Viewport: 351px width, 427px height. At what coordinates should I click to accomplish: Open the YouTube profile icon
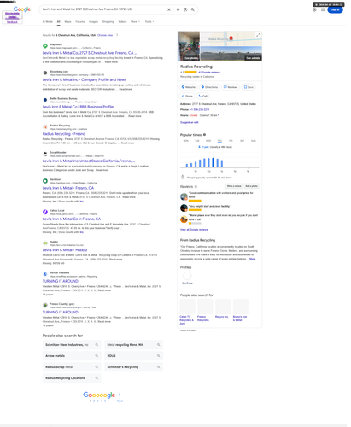[187, 276]
